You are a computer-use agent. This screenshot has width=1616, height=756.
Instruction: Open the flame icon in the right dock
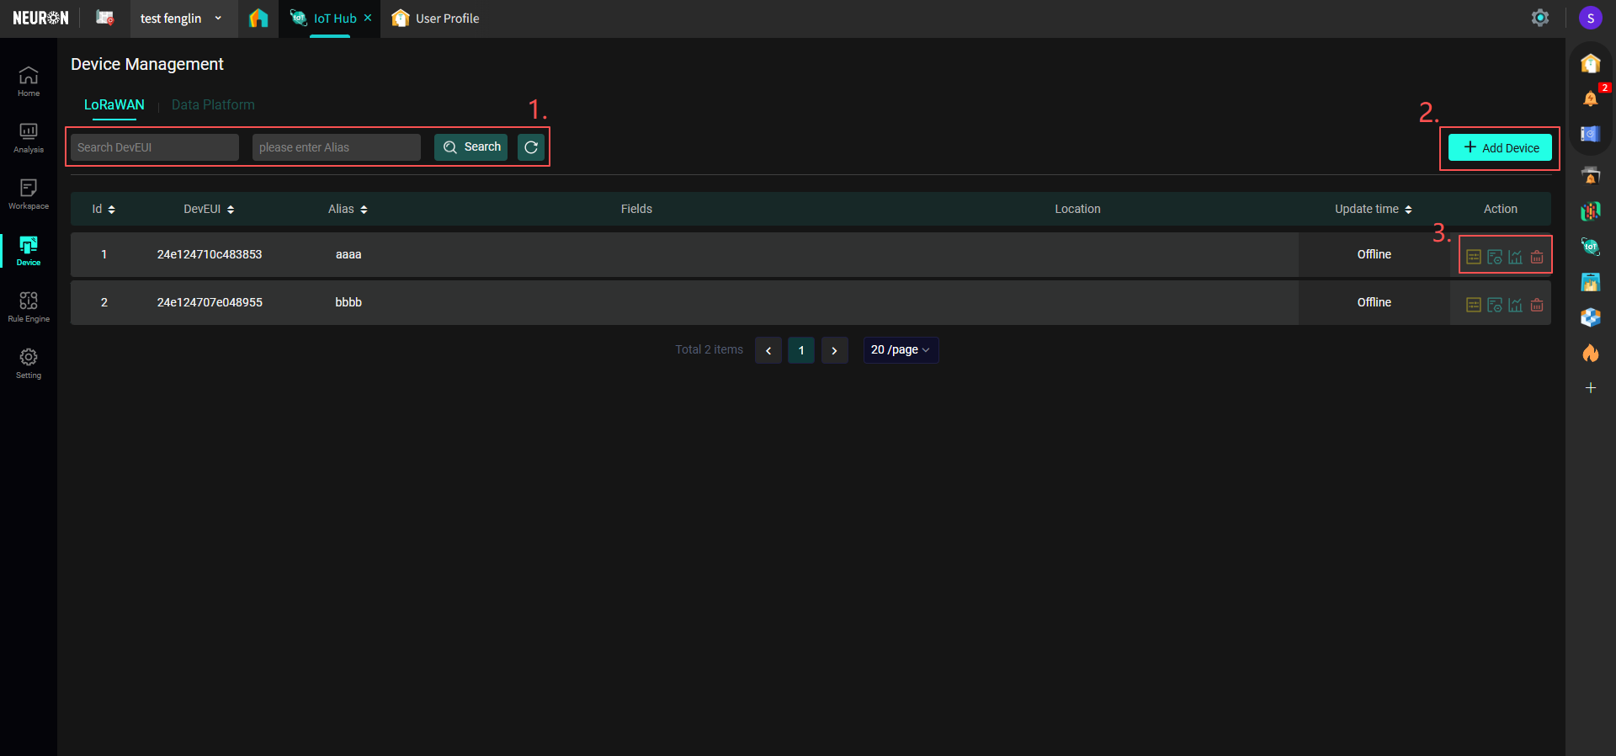coord(1590,353)
